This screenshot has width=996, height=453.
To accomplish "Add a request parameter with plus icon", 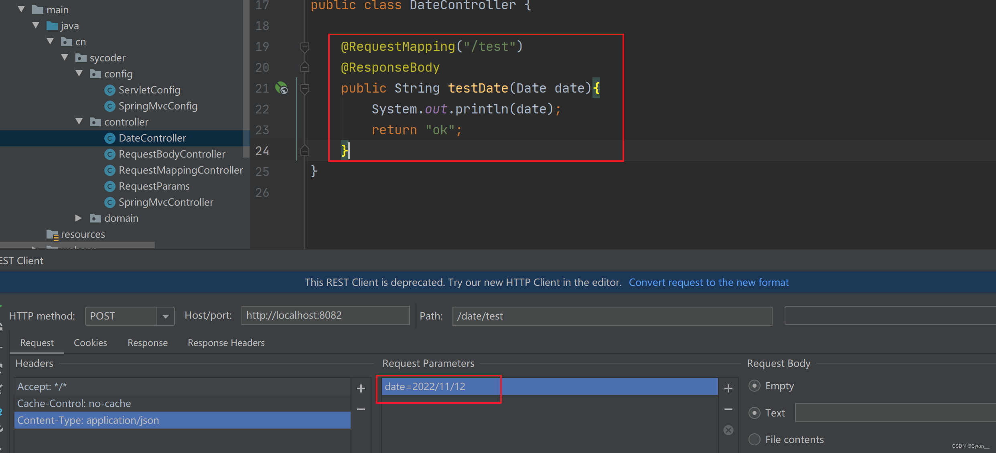I will point(728,388).
